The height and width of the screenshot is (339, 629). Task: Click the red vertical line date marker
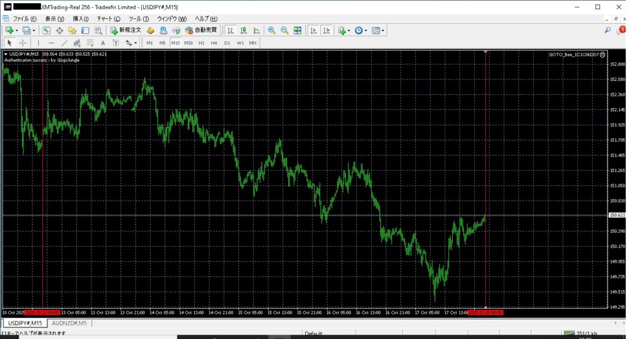click(x=485, y=313)
